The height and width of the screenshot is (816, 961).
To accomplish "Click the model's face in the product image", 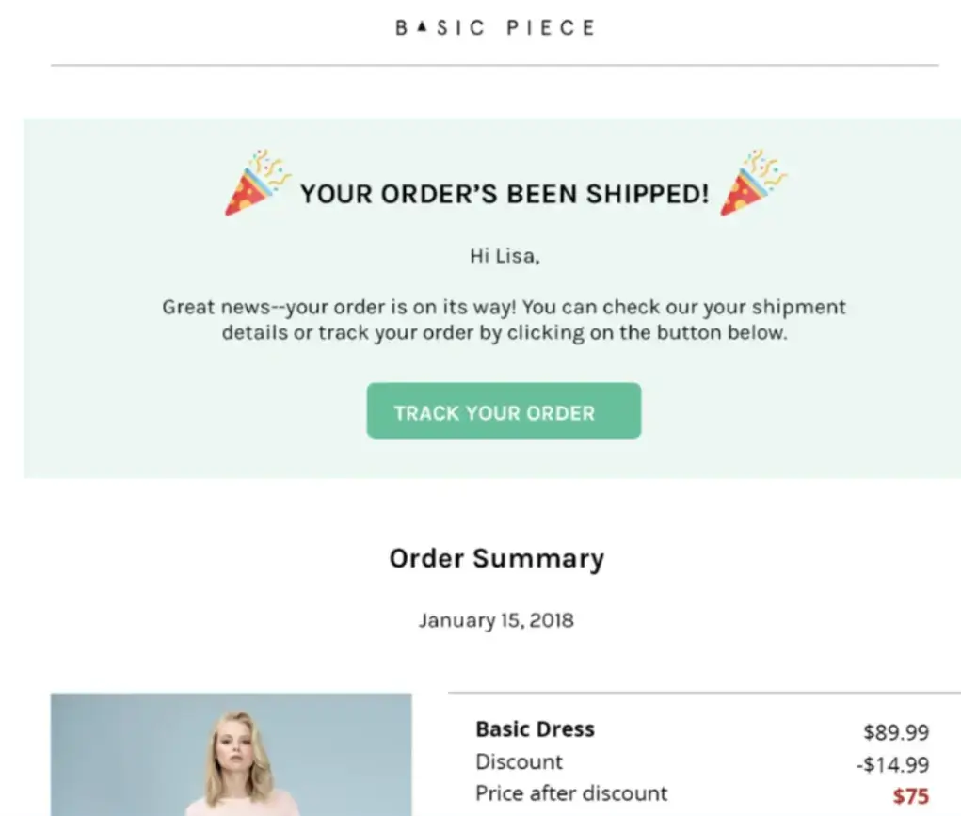I will point(232,746).
